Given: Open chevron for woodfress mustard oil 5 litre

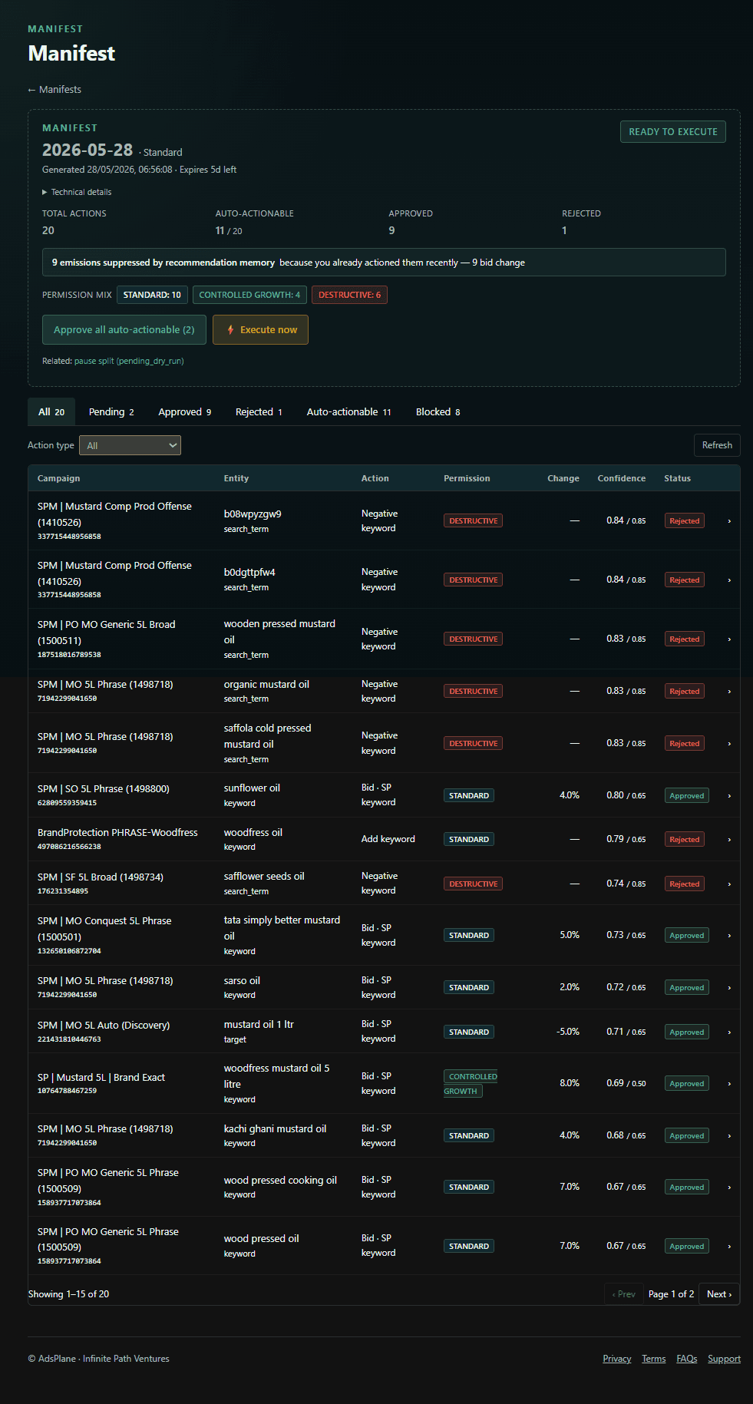Looking at the screenshot, I should click(729, 1084).
